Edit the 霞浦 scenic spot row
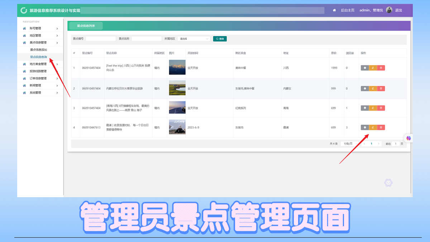Screen dimensions: 430x242 point(373,127)
